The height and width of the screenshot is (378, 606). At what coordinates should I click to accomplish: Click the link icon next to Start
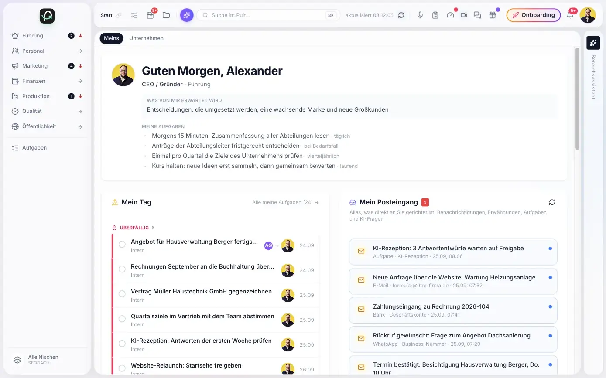coord(119,15)
